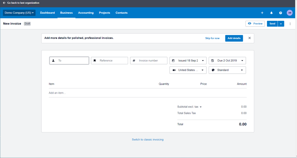Image resolution: width=297 pixels, height=158 pixels.
Task: Click the plus icon in top bar
Action: click(x=262, y=13)
